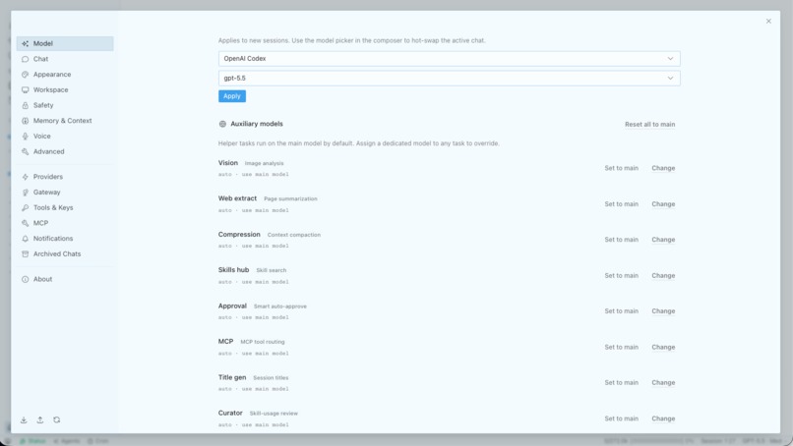Viewport: 793px width, 446px height.
Task: Click the Notifications bell icon
Action: pyautogui.click(x=25, y=239)
